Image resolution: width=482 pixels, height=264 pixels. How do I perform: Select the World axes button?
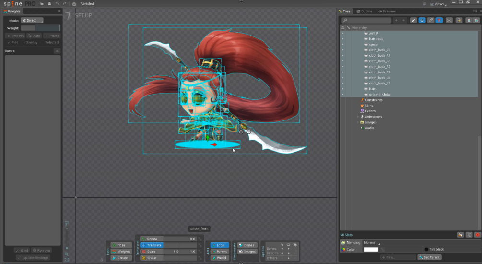[x=220, y=258]
